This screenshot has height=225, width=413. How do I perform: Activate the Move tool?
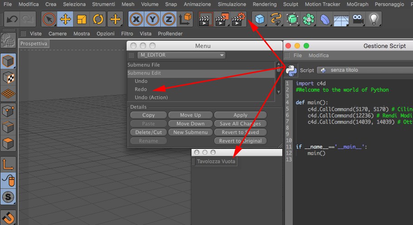[65, 19]
